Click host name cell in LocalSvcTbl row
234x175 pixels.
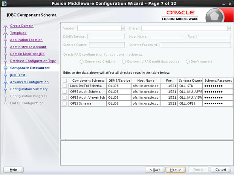click(x=146, y=86)
